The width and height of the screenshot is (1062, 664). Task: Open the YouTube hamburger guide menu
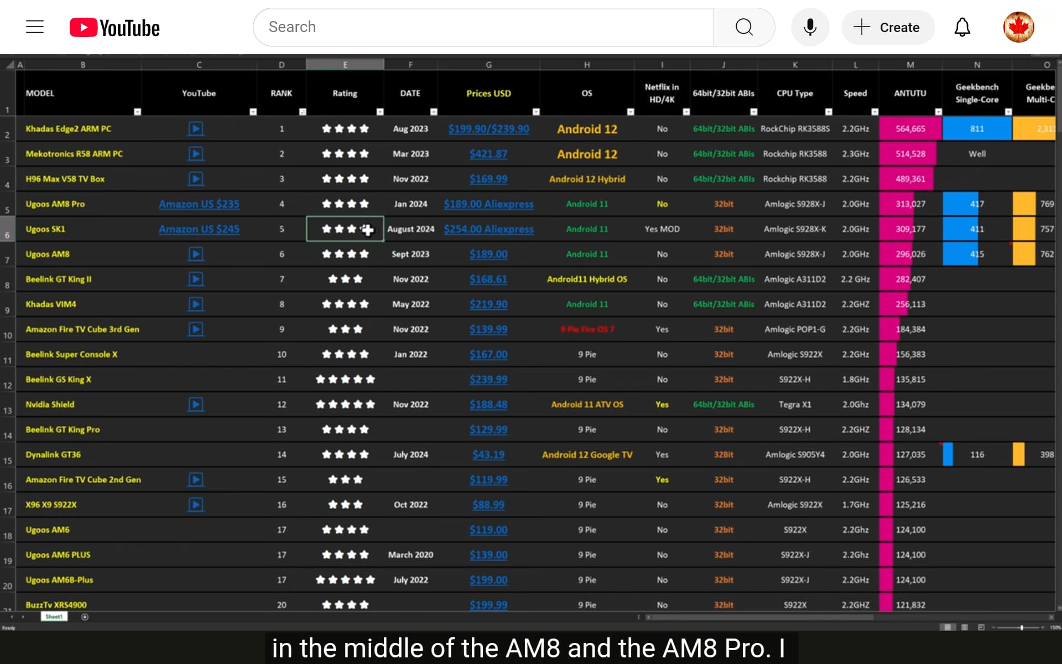[35, 27]
